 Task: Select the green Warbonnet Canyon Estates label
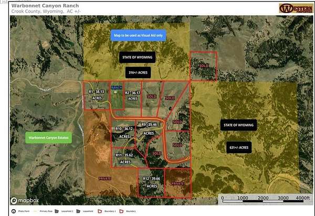pyautogui.click(x=48, y=138)
